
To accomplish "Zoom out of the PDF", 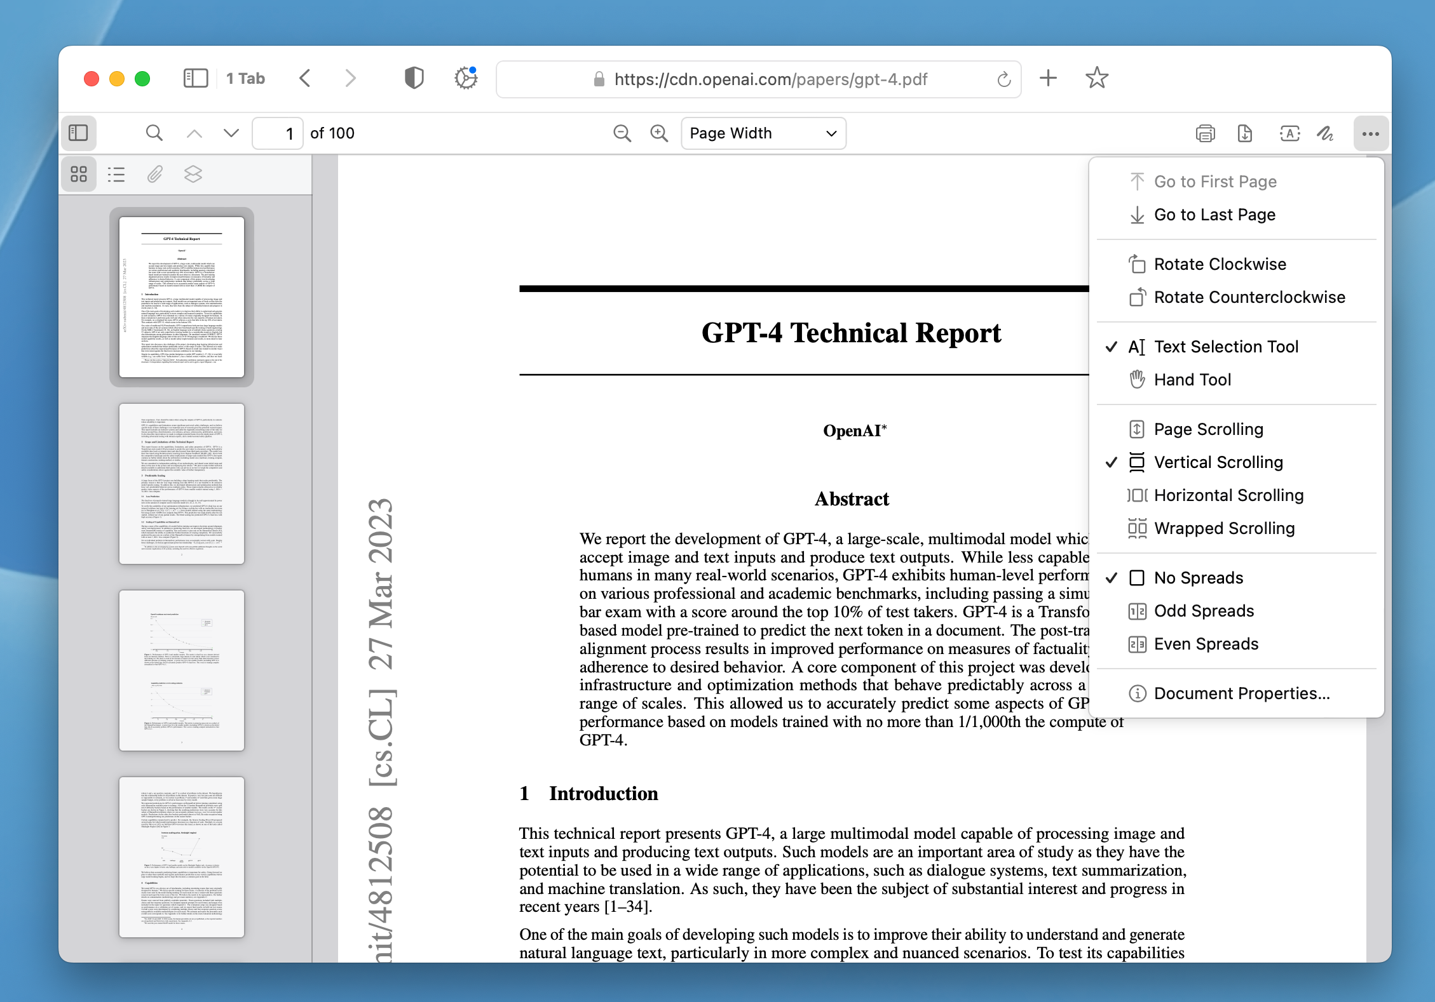I will (622, 133).
